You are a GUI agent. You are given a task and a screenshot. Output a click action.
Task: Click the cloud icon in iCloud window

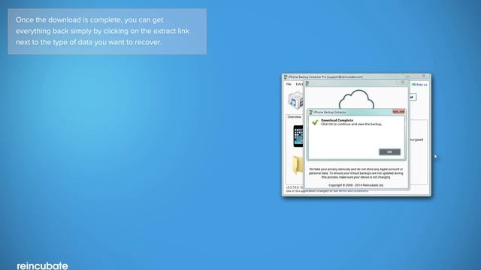pyautogui.click(x=356, y=99)
